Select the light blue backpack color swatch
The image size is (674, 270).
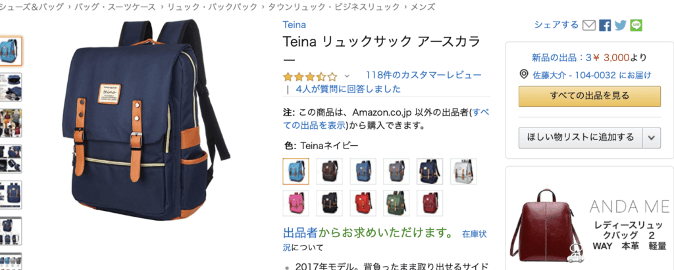296,171
